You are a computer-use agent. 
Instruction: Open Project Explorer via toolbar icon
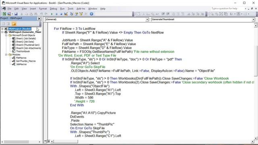pos(72,14)
